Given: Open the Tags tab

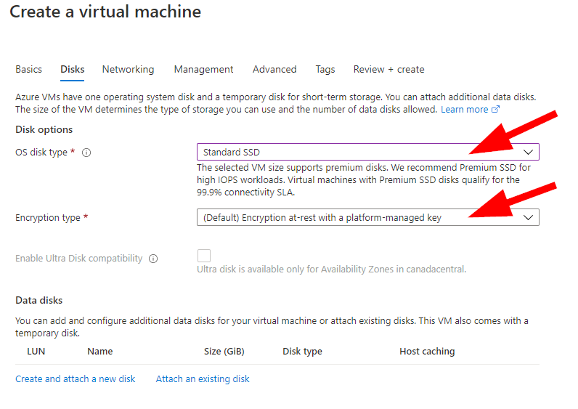Looking at the screenshot, I should pyautogui.click(x=325, y=69).
